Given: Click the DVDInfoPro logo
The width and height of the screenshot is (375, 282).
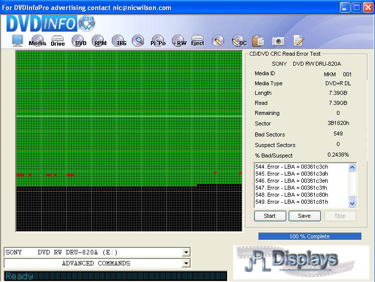Looking at the screenshot, I should point(51,24).
